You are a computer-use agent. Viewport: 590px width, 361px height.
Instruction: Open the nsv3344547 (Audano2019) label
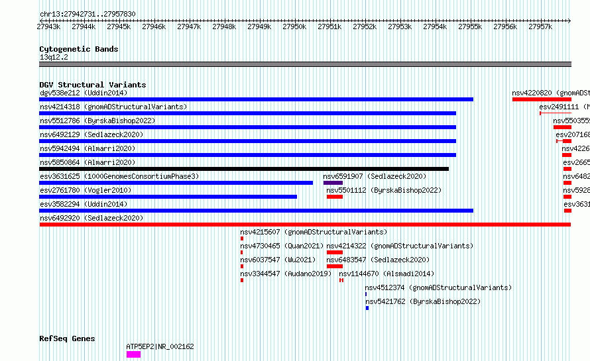pyautogui.click(x=286, y=274)
